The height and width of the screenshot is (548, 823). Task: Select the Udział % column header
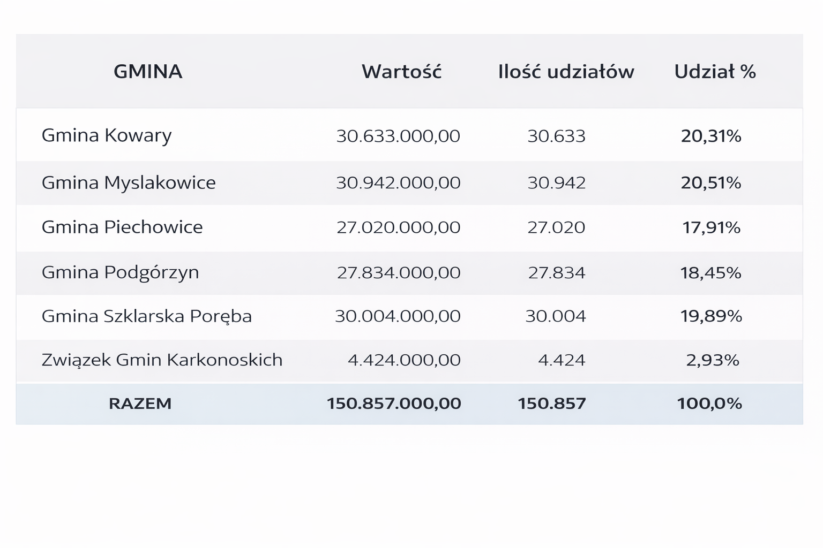tap(715, 71)
